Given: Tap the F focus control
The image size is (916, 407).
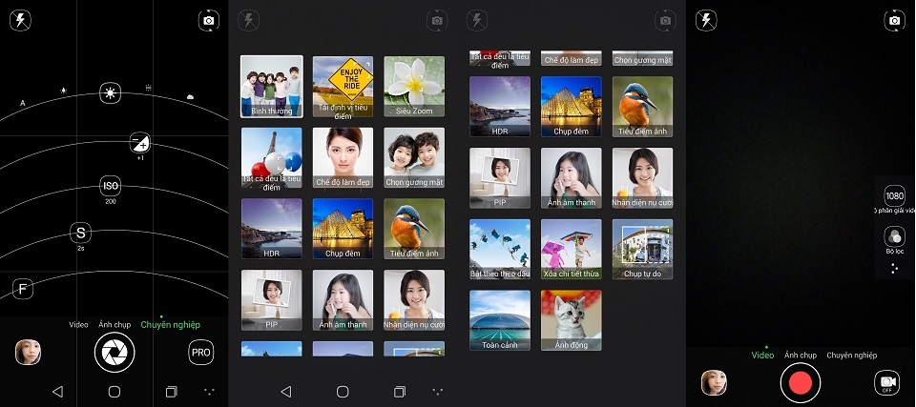Looking at the screenshot, I should pos(23,289).
